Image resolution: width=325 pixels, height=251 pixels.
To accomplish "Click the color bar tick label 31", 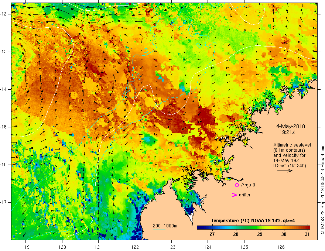I will 307,234.
